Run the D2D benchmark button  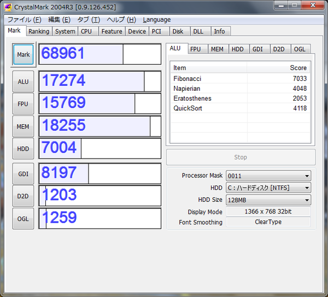23,196
